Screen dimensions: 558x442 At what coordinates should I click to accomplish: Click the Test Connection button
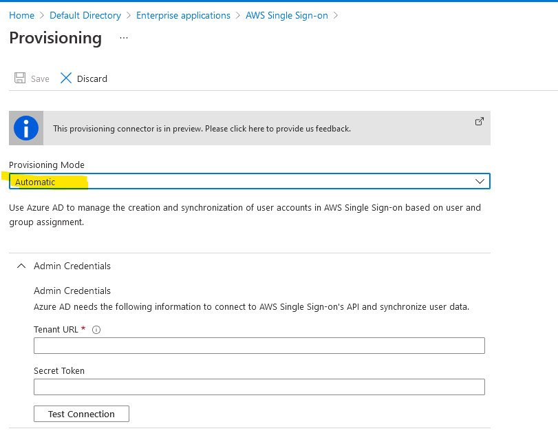coord(81,414)
